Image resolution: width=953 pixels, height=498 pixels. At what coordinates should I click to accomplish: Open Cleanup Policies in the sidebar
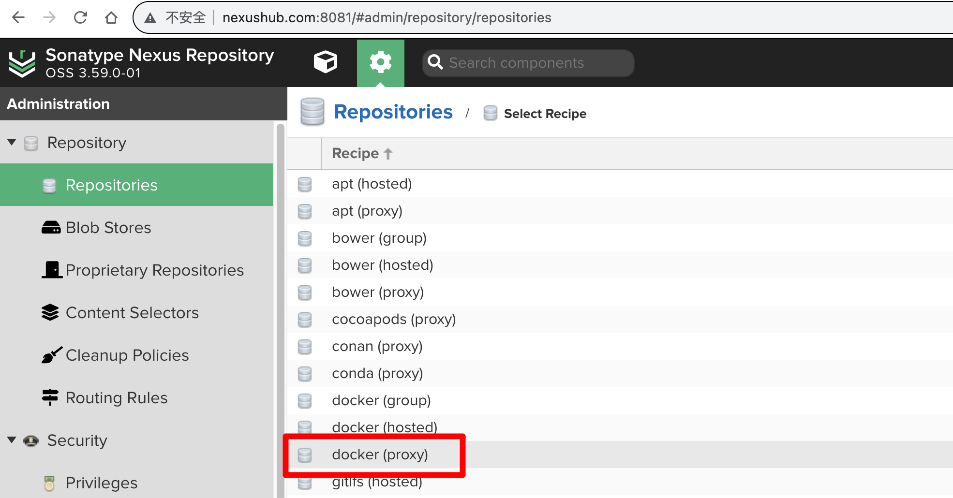click(127, 355)
